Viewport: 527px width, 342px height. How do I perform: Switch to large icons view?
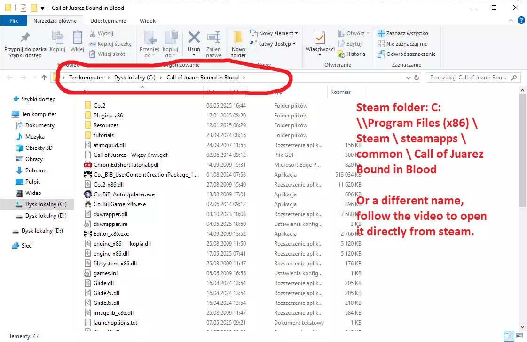[x=519, y=336]
